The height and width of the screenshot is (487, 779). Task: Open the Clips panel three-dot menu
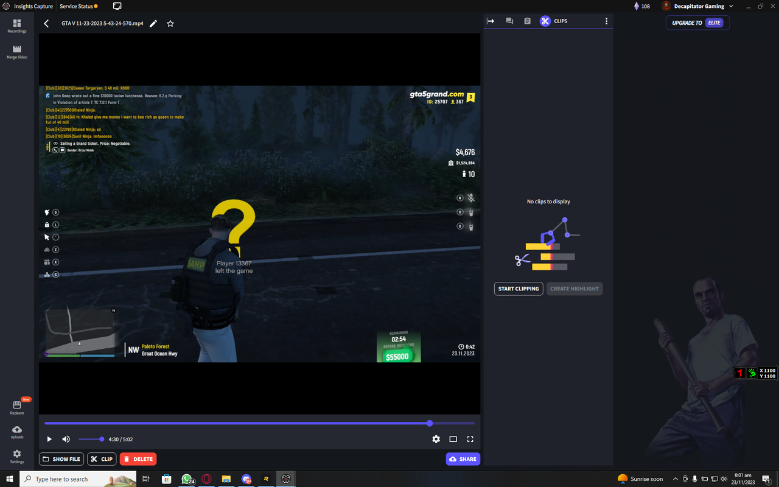606,21
